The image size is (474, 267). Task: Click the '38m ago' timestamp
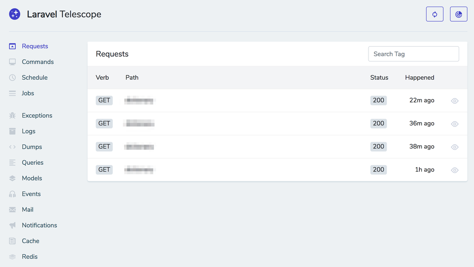coord(422,147)
